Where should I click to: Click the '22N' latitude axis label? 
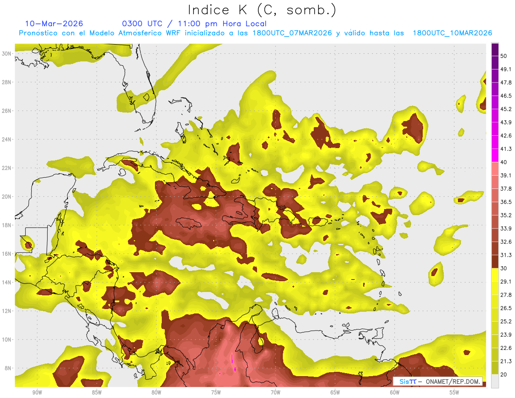tap(6, 168)
